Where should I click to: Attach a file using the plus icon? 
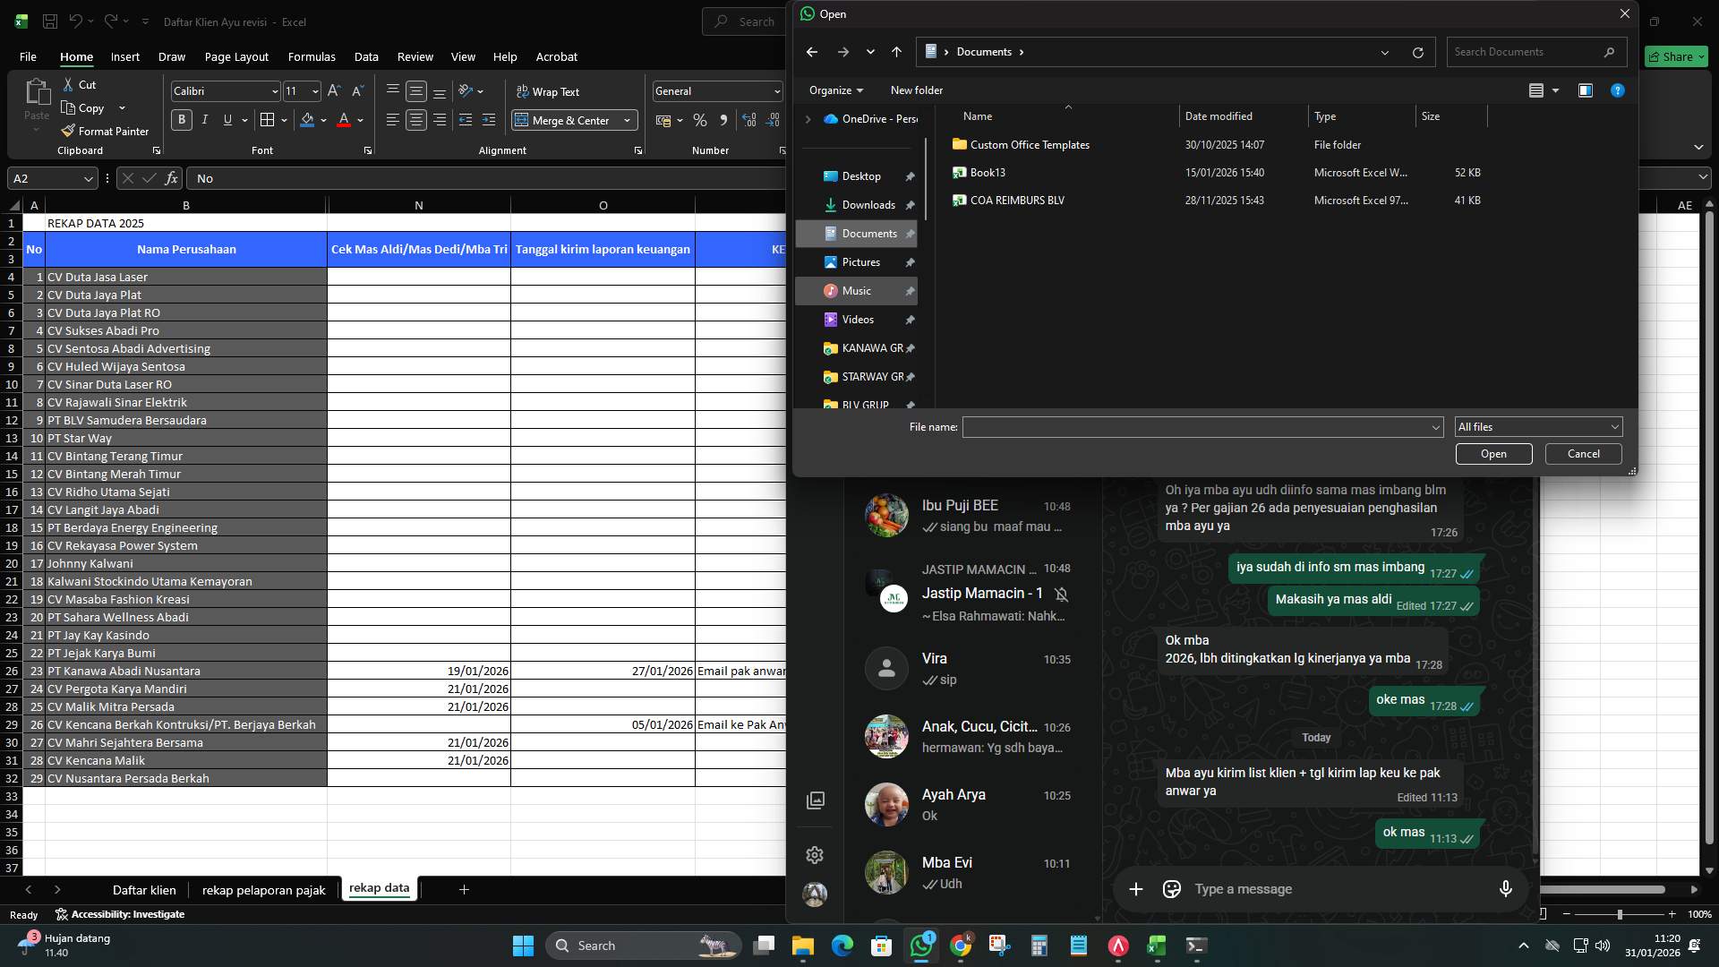1135,888
